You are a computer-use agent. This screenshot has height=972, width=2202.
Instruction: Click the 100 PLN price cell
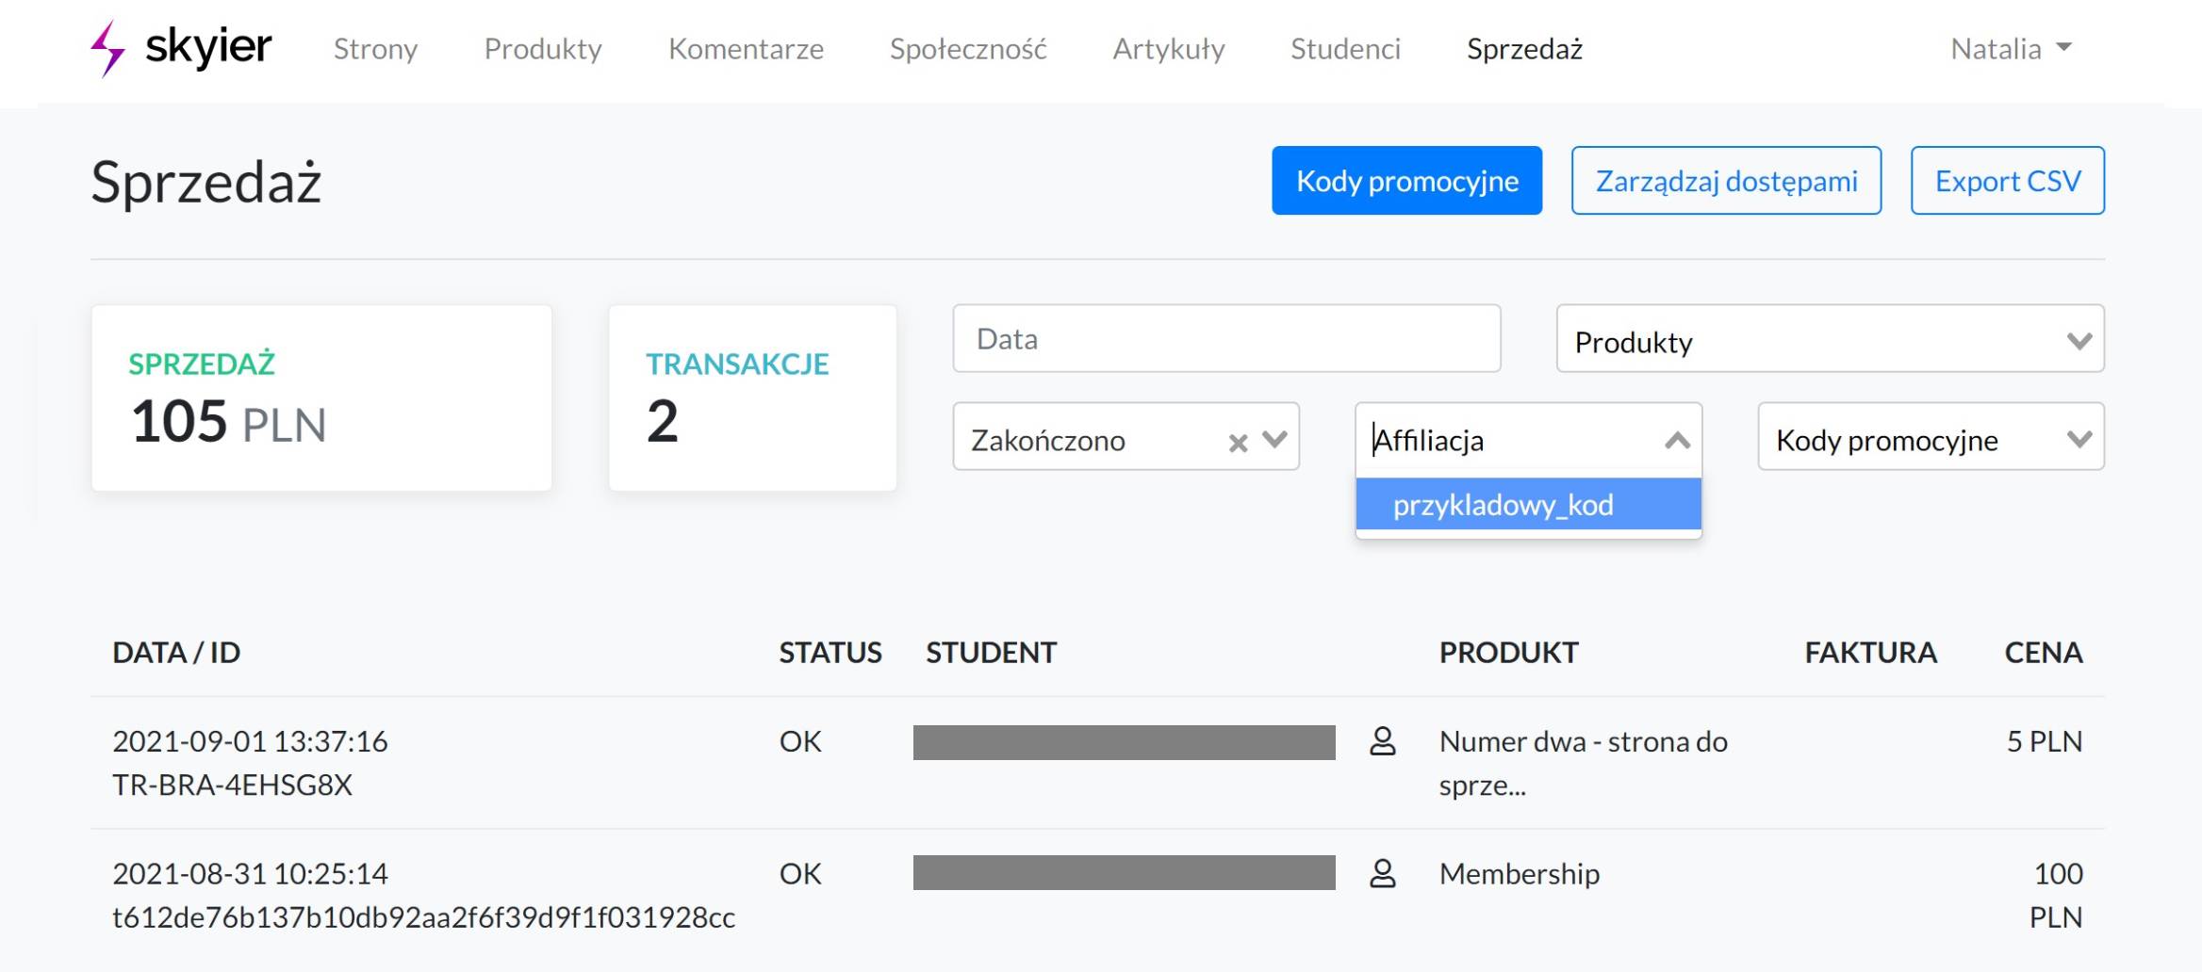click(2056, 895)
